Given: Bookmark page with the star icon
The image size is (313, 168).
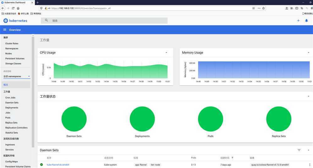Looking at the screenshot, I should 263,8.
